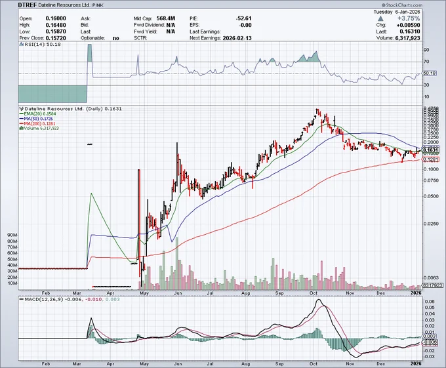The image size is (446, 368).
Task: Click the 70 level on RSI axis
Action: (x=426, y=62)
